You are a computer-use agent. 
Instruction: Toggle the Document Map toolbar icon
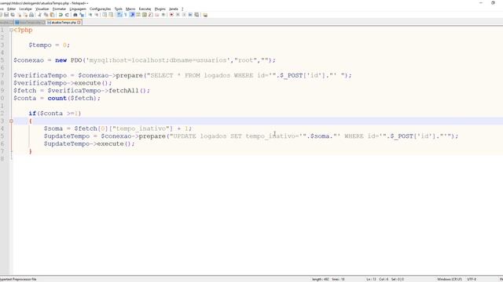click(x=145, y=15)
